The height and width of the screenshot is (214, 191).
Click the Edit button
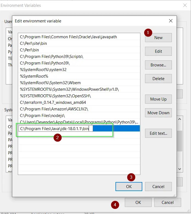pyautogui.click(x=158, y=51)
